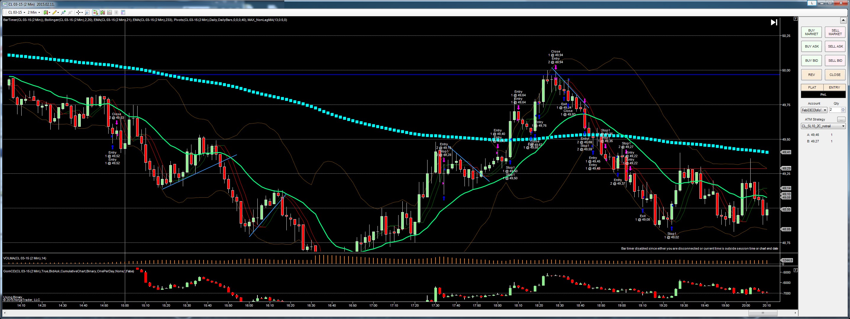Screen dimensions: 850x319
Task: Click the Exit 1 @ 49,08 trade label
Action: click(642, 218)
